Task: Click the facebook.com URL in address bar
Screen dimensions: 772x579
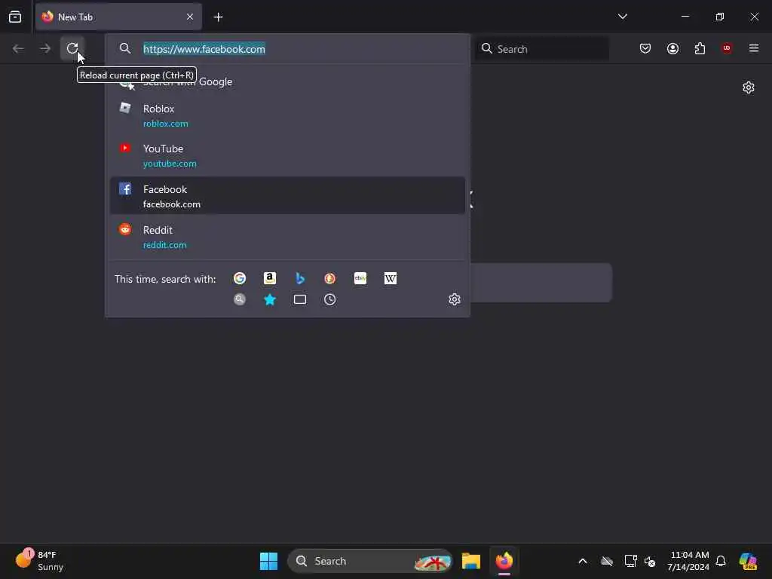Action: (x=204, y=49)
